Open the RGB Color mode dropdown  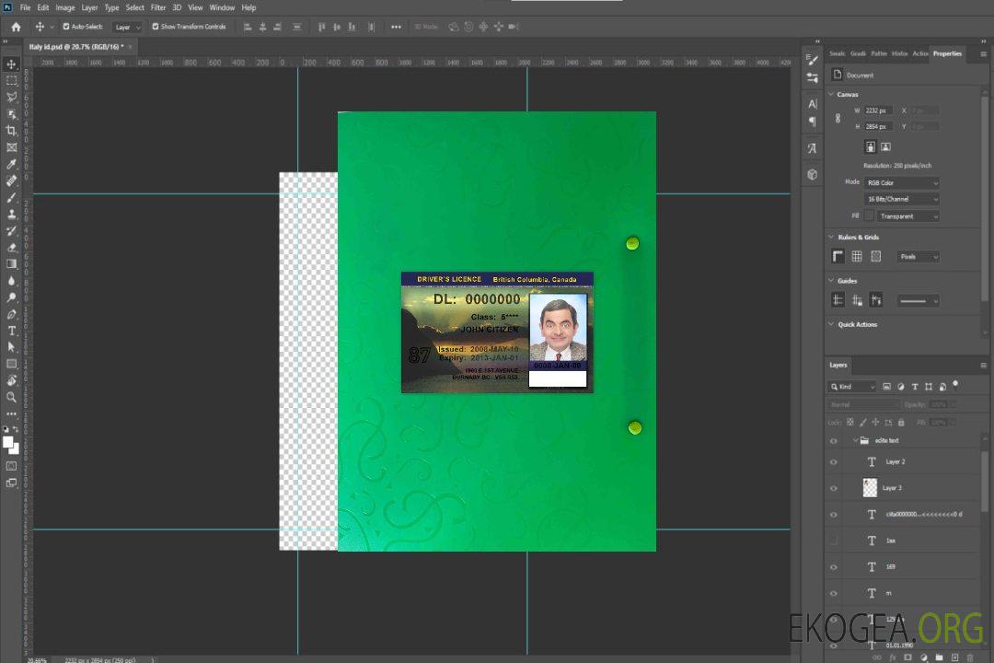[901, 182]
